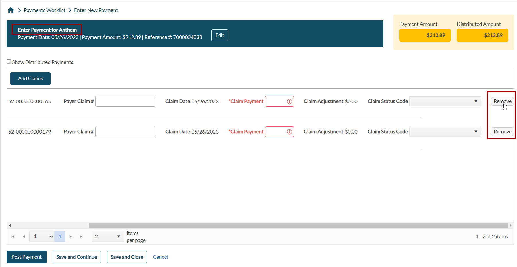Open Claim Status Code dropdown for claim 165
This screenshot has height=267, width=517.
tap(445, 101)
